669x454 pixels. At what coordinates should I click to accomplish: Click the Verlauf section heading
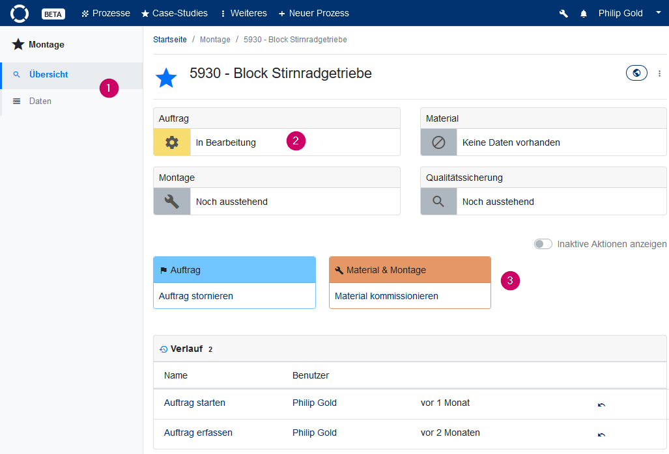click(186, 349)
